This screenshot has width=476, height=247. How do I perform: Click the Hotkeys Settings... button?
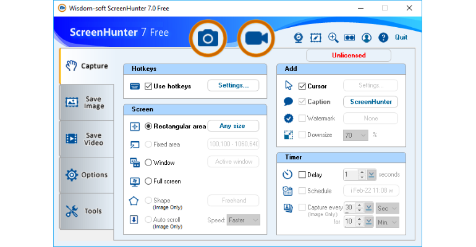coord(233,85)
